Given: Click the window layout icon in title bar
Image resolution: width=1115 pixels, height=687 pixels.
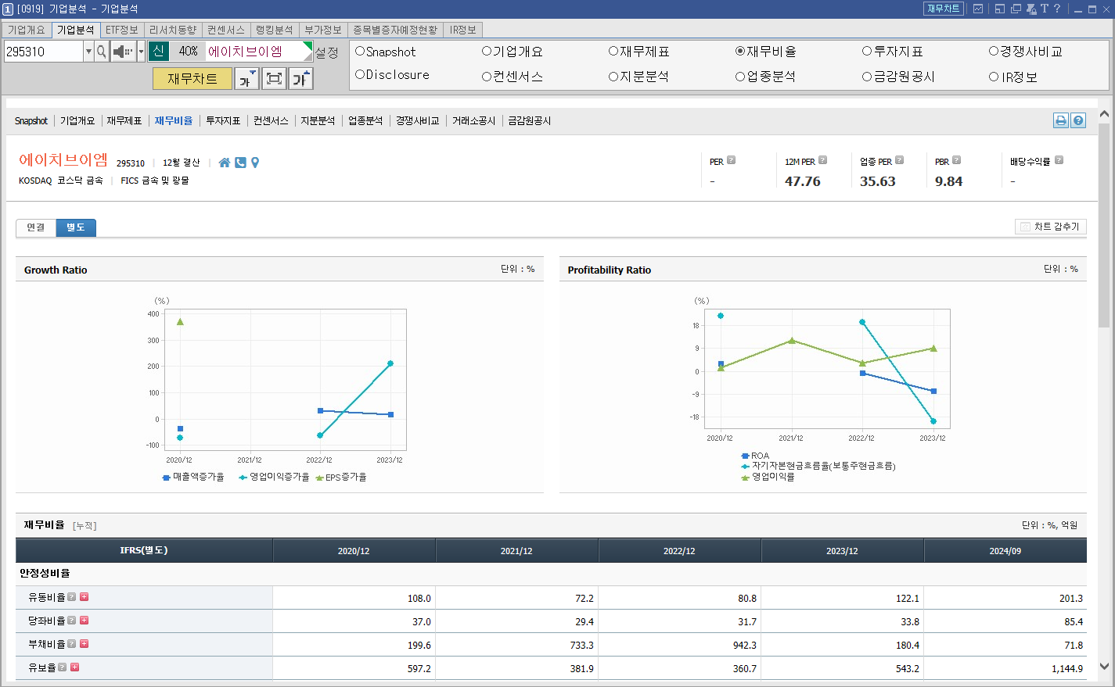Looking at the screenshot, I should [x=1000, y=9].
